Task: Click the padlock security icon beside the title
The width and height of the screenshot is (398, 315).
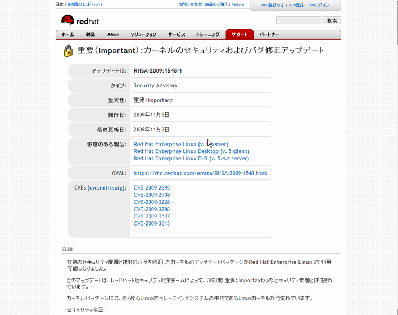Action: [68, 50]
